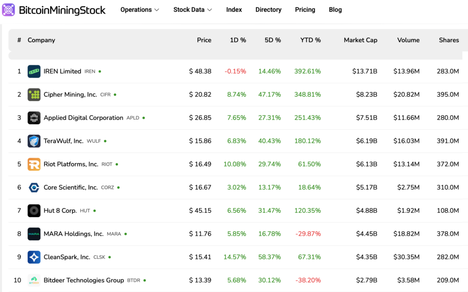Click the Cipher Mining grid logo
This screenshot has height=292, width=468.
(x=34, y=94)
